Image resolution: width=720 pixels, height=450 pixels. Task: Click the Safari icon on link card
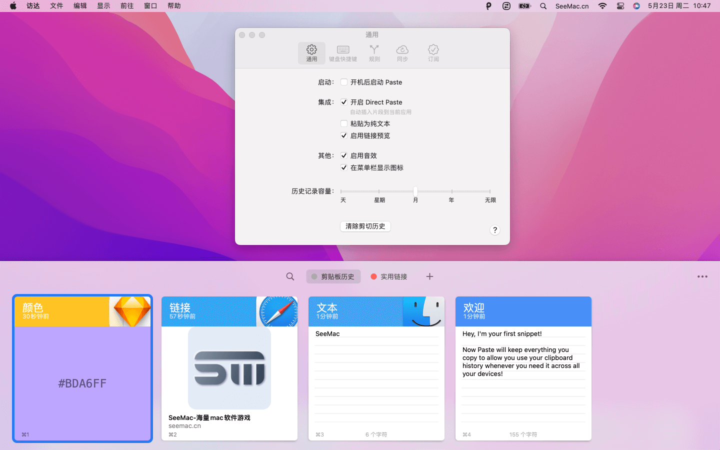point(278,311)
